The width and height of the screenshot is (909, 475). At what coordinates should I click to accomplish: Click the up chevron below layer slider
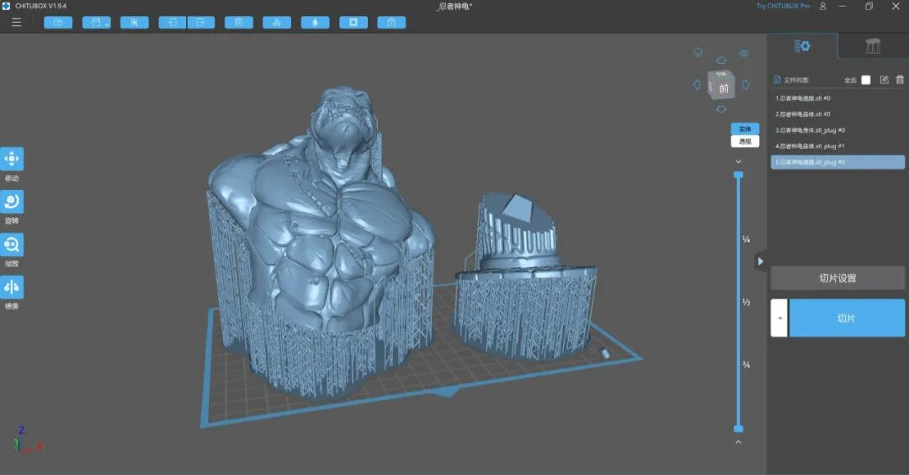[738, 442]
